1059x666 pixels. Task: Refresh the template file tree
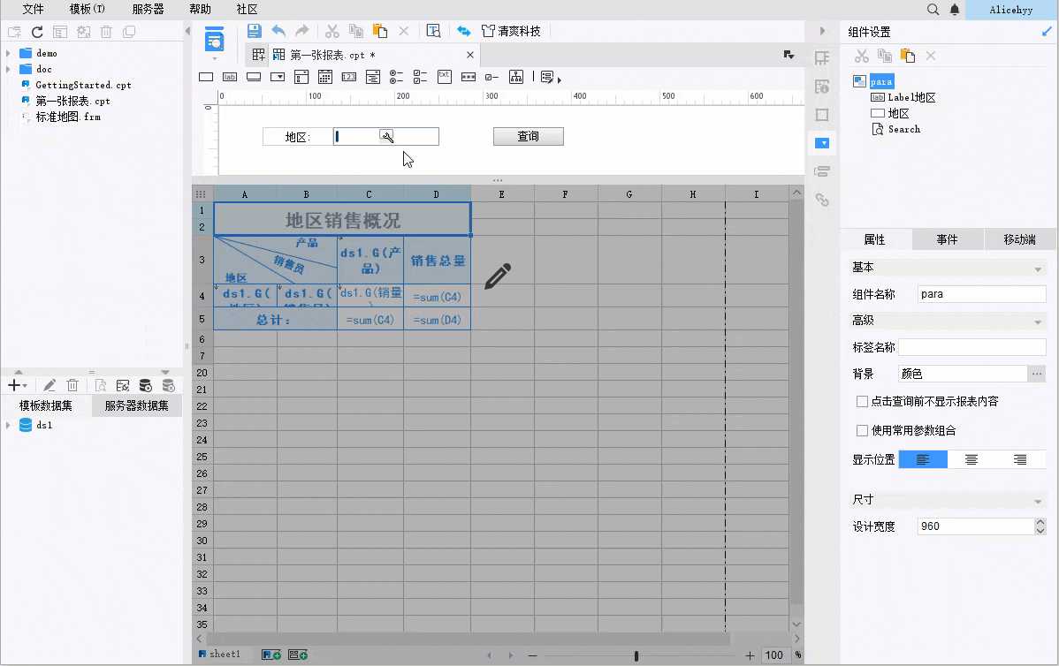37,32
